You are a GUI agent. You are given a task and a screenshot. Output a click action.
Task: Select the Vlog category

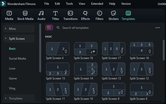tap(12, 88)
